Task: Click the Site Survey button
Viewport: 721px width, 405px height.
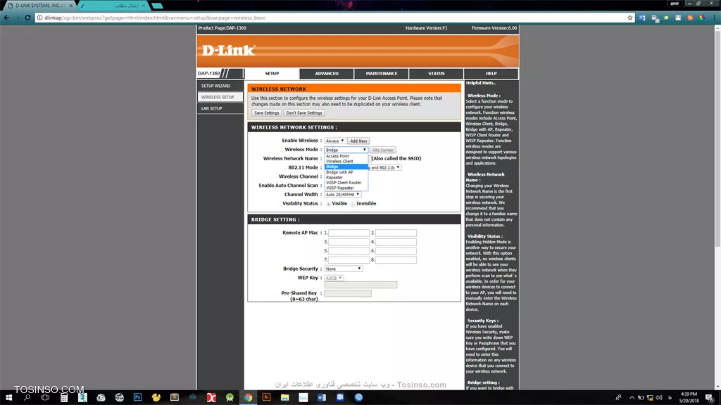Action: [x=382, y=150]
